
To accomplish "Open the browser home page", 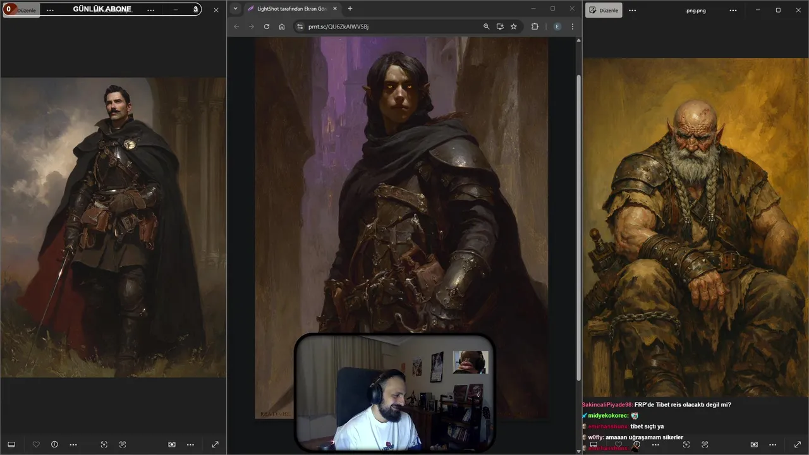I will tap(282, 27).
